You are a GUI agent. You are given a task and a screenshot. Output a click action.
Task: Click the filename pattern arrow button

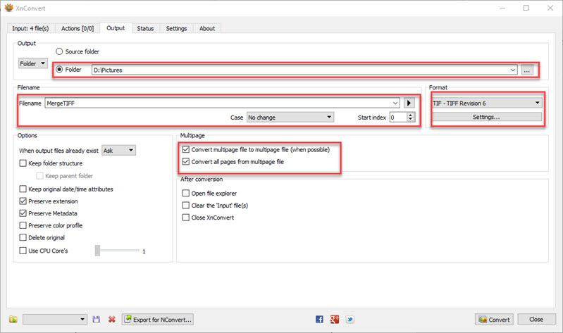[x=409, y=103]
